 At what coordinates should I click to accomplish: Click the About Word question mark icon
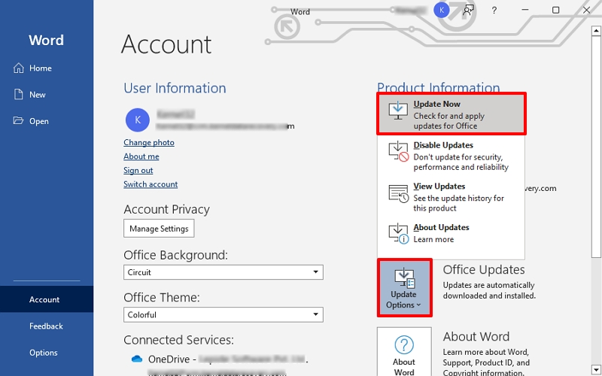click(x=404, y=345)
